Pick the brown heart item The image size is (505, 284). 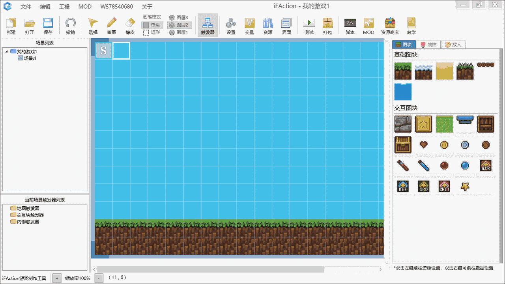click(x=423, y=145)
